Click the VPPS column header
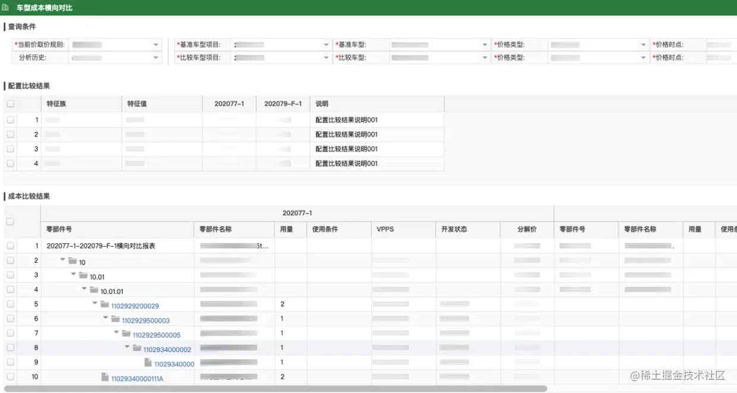 point(404,229)
